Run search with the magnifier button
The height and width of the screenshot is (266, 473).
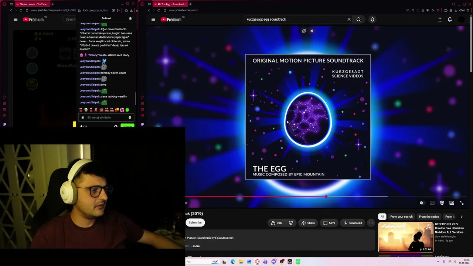point(358,20)
